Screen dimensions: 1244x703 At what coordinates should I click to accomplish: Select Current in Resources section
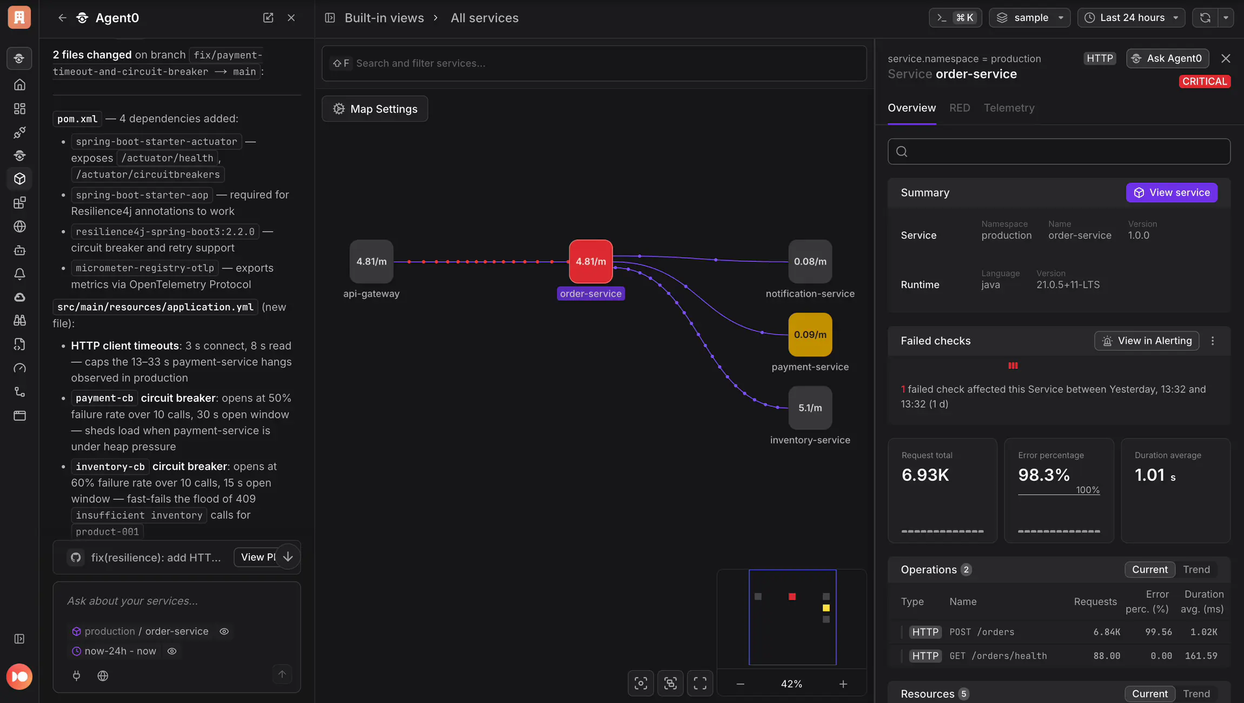[1150, 694]
